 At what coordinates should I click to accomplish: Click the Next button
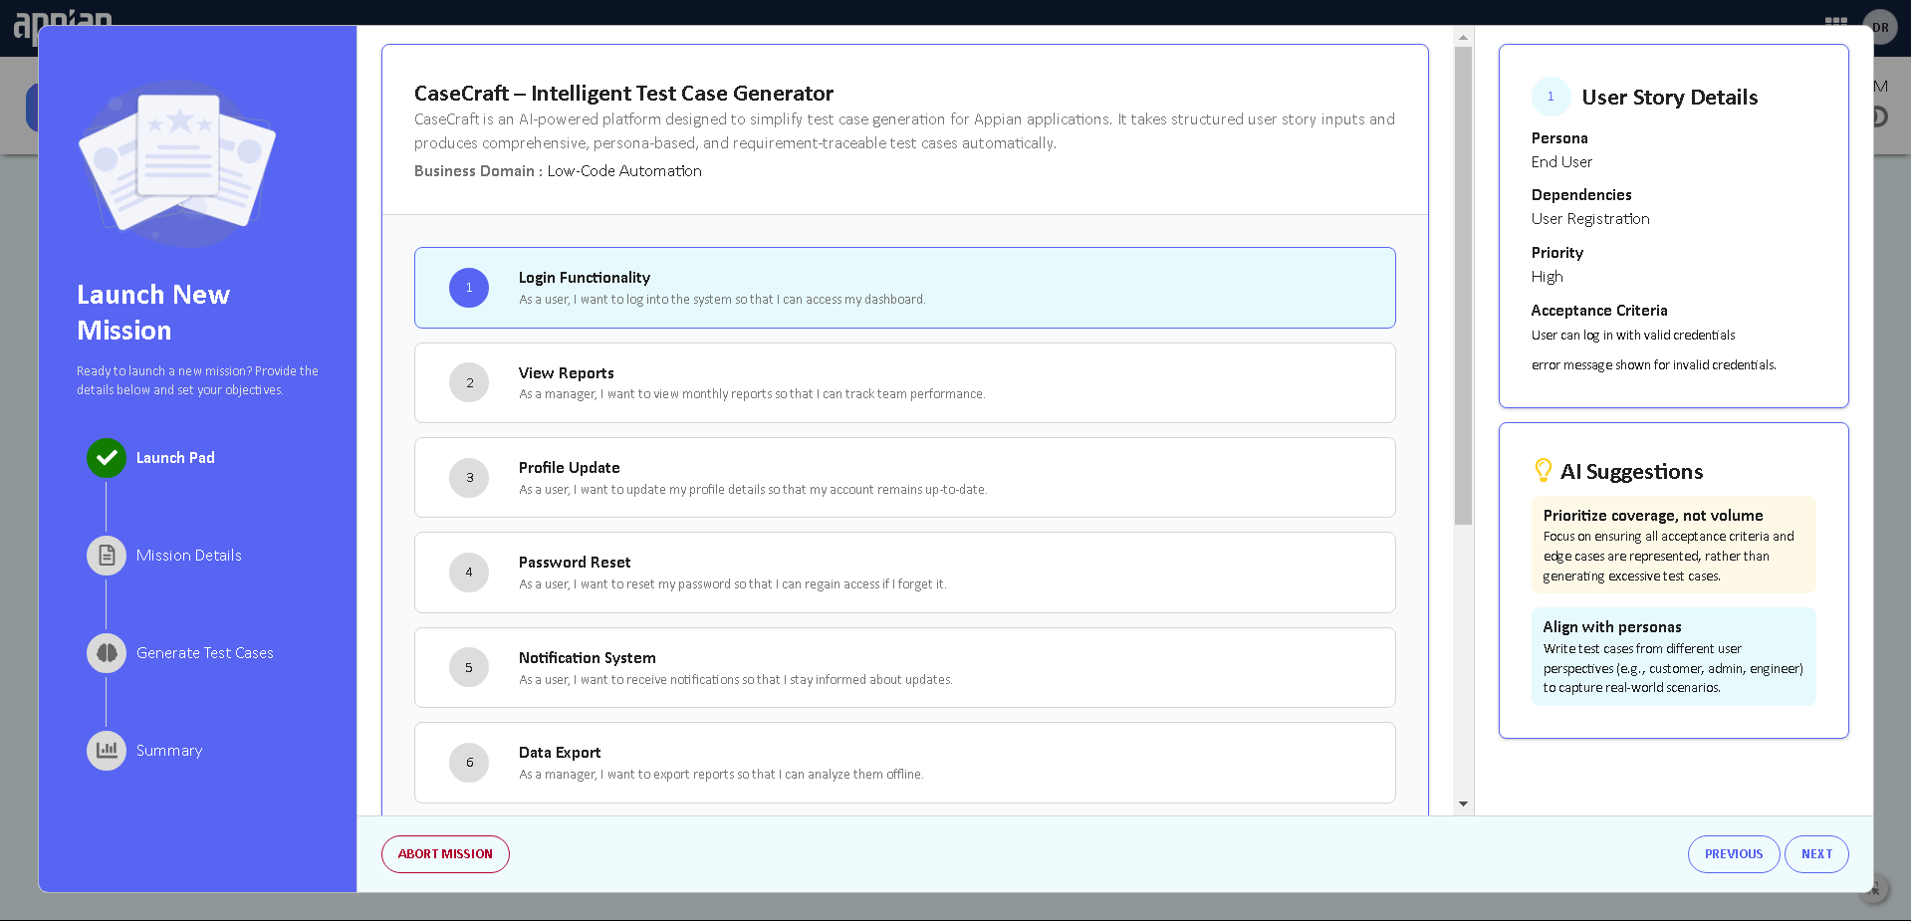click(x=1815, y=854)
